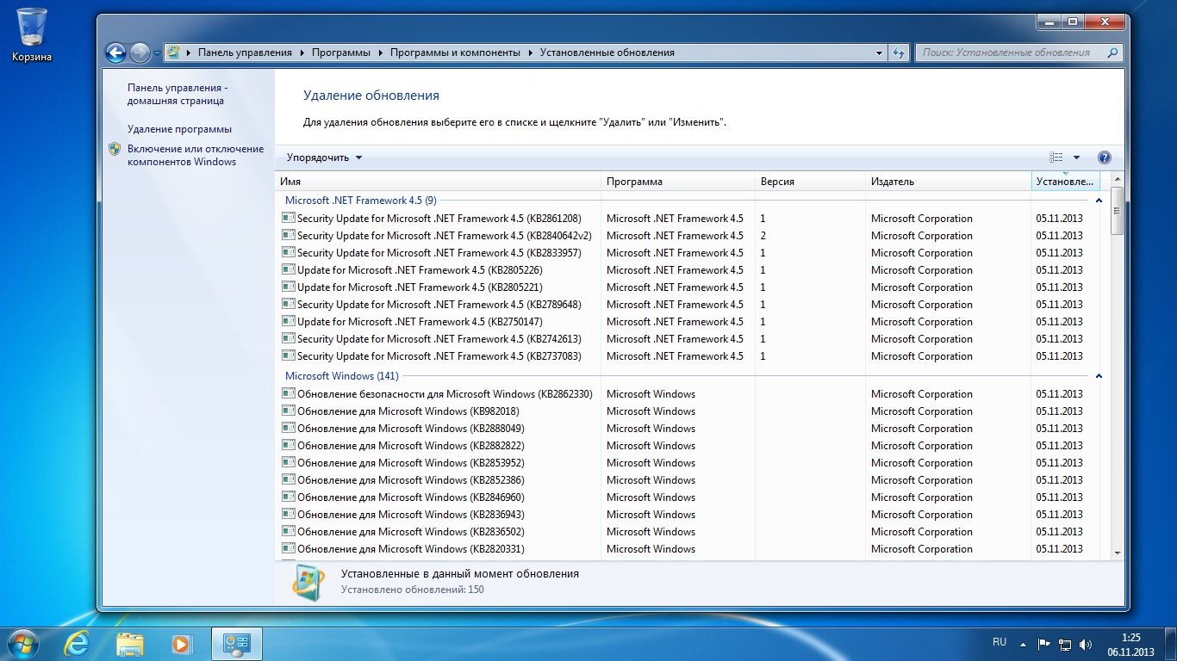The image size is (1177, 661).
Task: Select 'Программы и компоненты' breadcrumb segment
Action: click(x=455, y=53)
